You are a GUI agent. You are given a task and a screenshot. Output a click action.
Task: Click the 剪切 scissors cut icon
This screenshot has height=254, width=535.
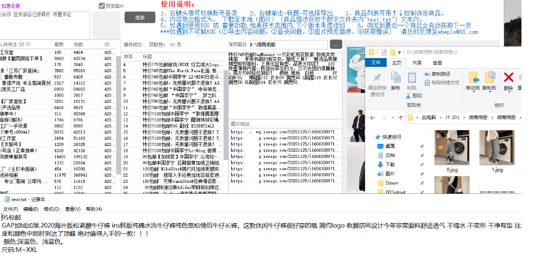click(408, 96)
